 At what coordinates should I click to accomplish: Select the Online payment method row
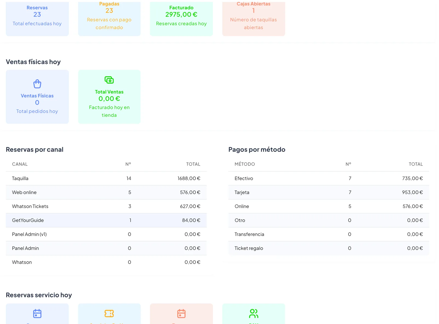(329, 206)
